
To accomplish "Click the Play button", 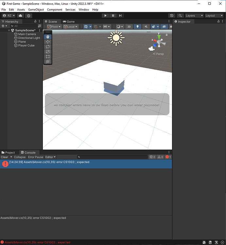I will point(105,16).
